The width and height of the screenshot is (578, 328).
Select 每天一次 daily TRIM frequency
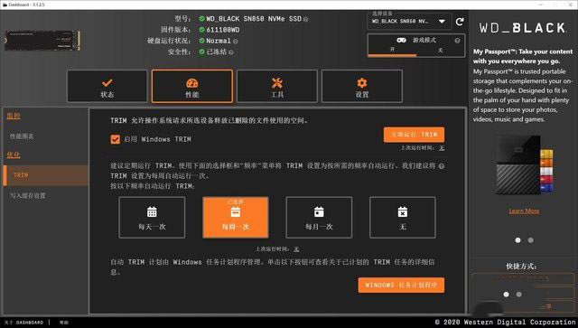coord(152,218)
